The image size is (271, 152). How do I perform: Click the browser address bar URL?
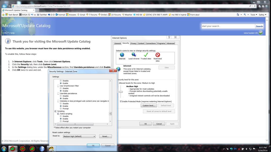[42, 6]
